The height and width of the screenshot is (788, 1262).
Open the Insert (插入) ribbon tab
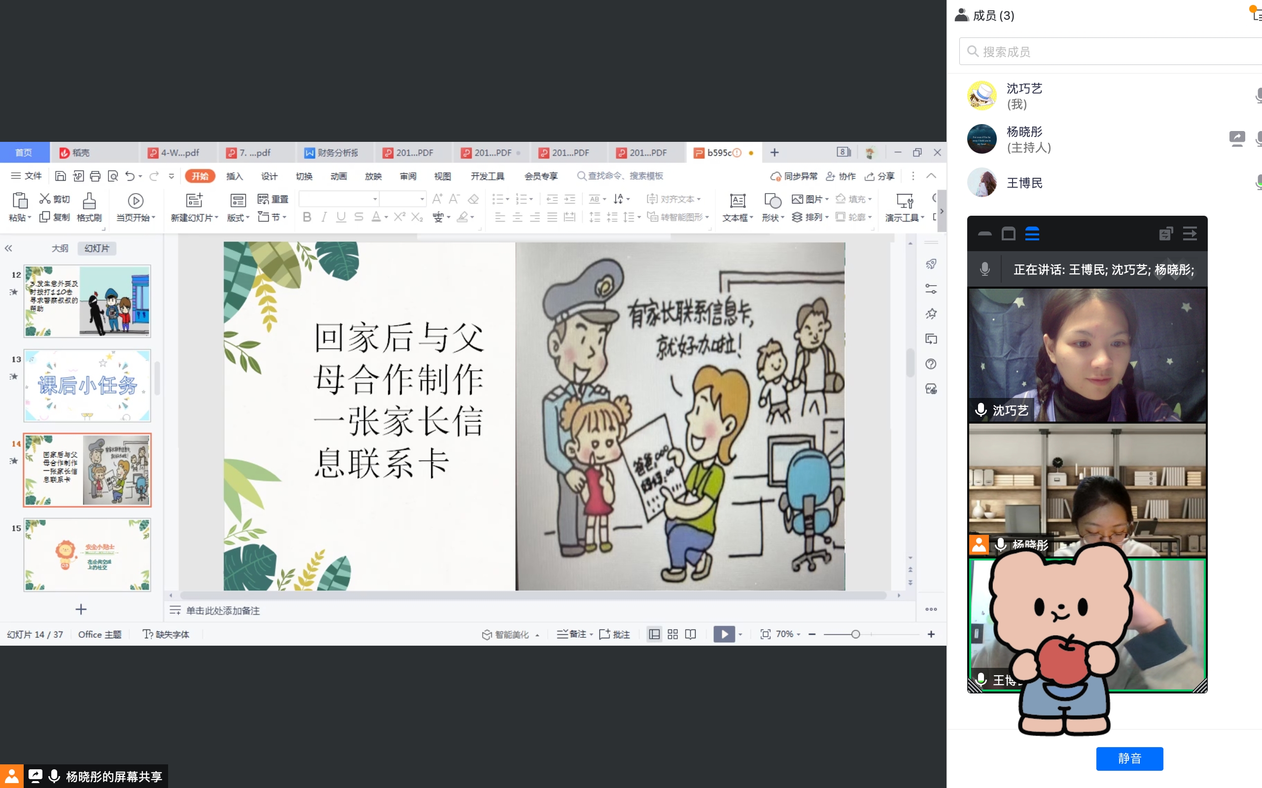pos(235,176)
